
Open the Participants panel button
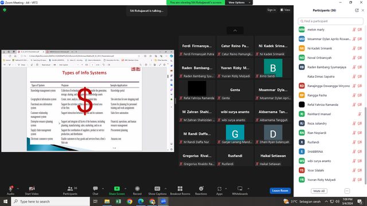tap(70, 190)
